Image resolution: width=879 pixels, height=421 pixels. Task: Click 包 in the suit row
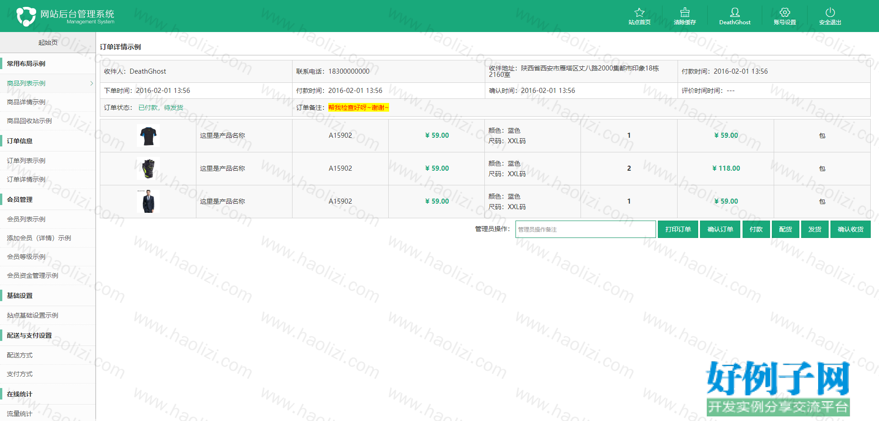(822, 201)
